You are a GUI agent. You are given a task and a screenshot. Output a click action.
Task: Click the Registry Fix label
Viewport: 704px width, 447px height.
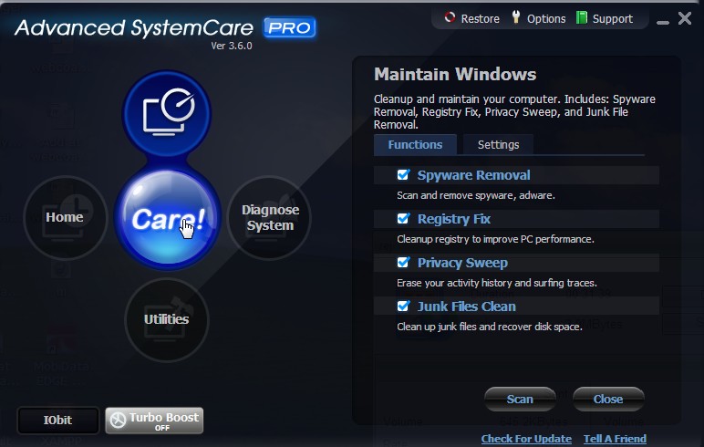pyautogui.click(x=454, y=219)
